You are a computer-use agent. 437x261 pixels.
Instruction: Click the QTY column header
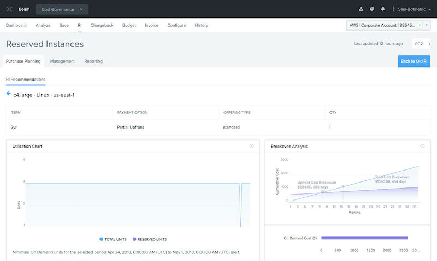[333, 113]
